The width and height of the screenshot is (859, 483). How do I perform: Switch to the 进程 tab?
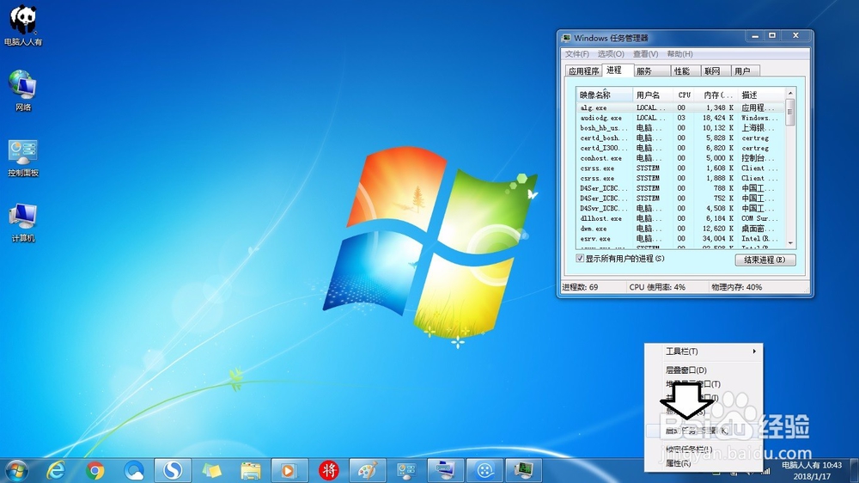coord(617,70)
